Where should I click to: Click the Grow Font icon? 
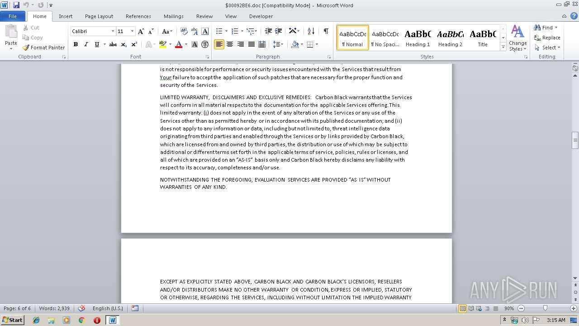pyautogui.click(x=141, y=31)
